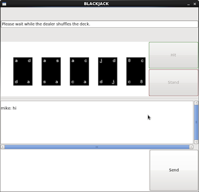Send the chat message
This screenshot has width=199, height=192.
(174, 170)
